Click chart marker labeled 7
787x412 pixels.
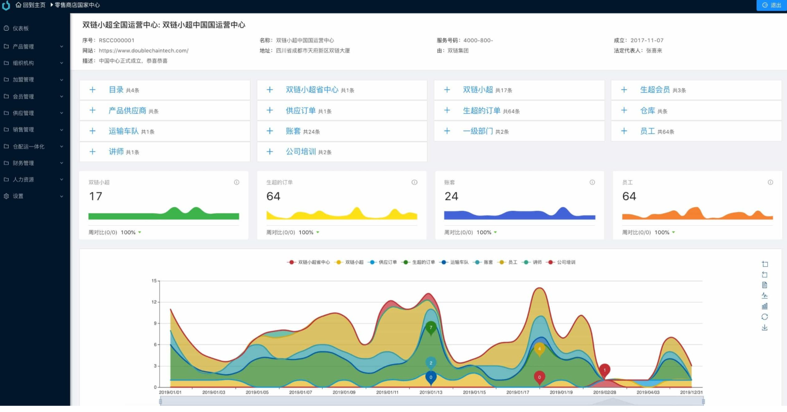point(431,328)
